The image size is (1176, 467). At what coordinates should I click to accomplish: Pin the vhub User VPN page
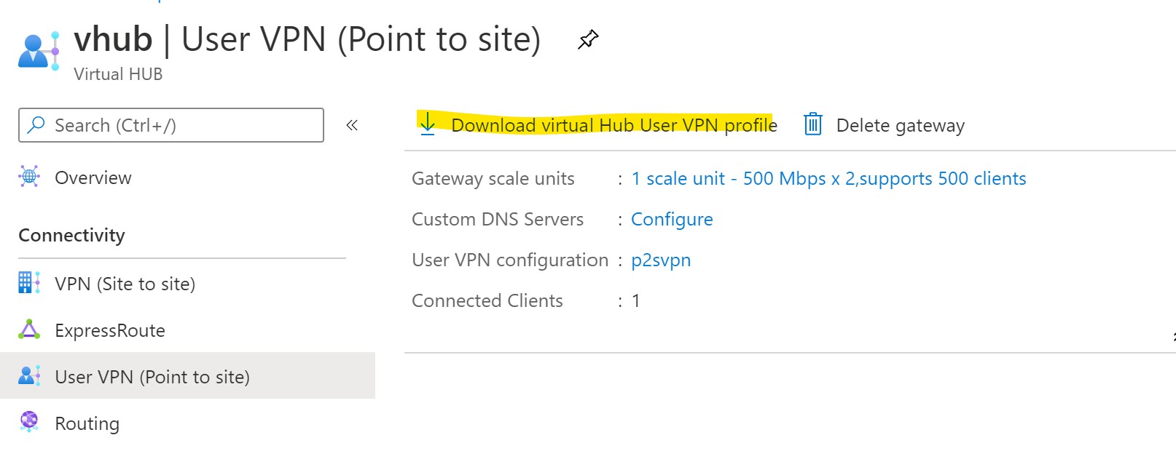click(x=588, y=39)
